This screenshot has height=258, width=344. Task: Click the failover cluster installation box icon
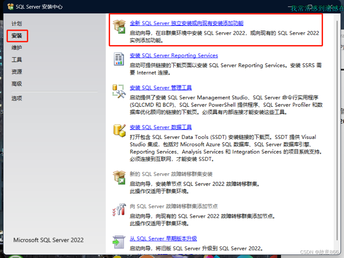119,178
